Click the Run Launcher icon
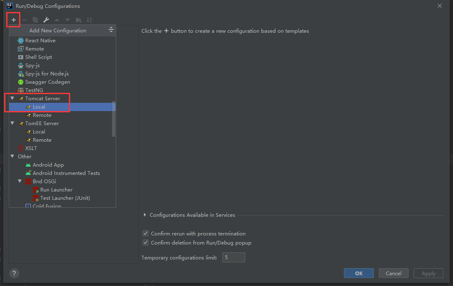The width and height of the screenshot is (453, 286). pyautogui.click(x=36, y=190)
